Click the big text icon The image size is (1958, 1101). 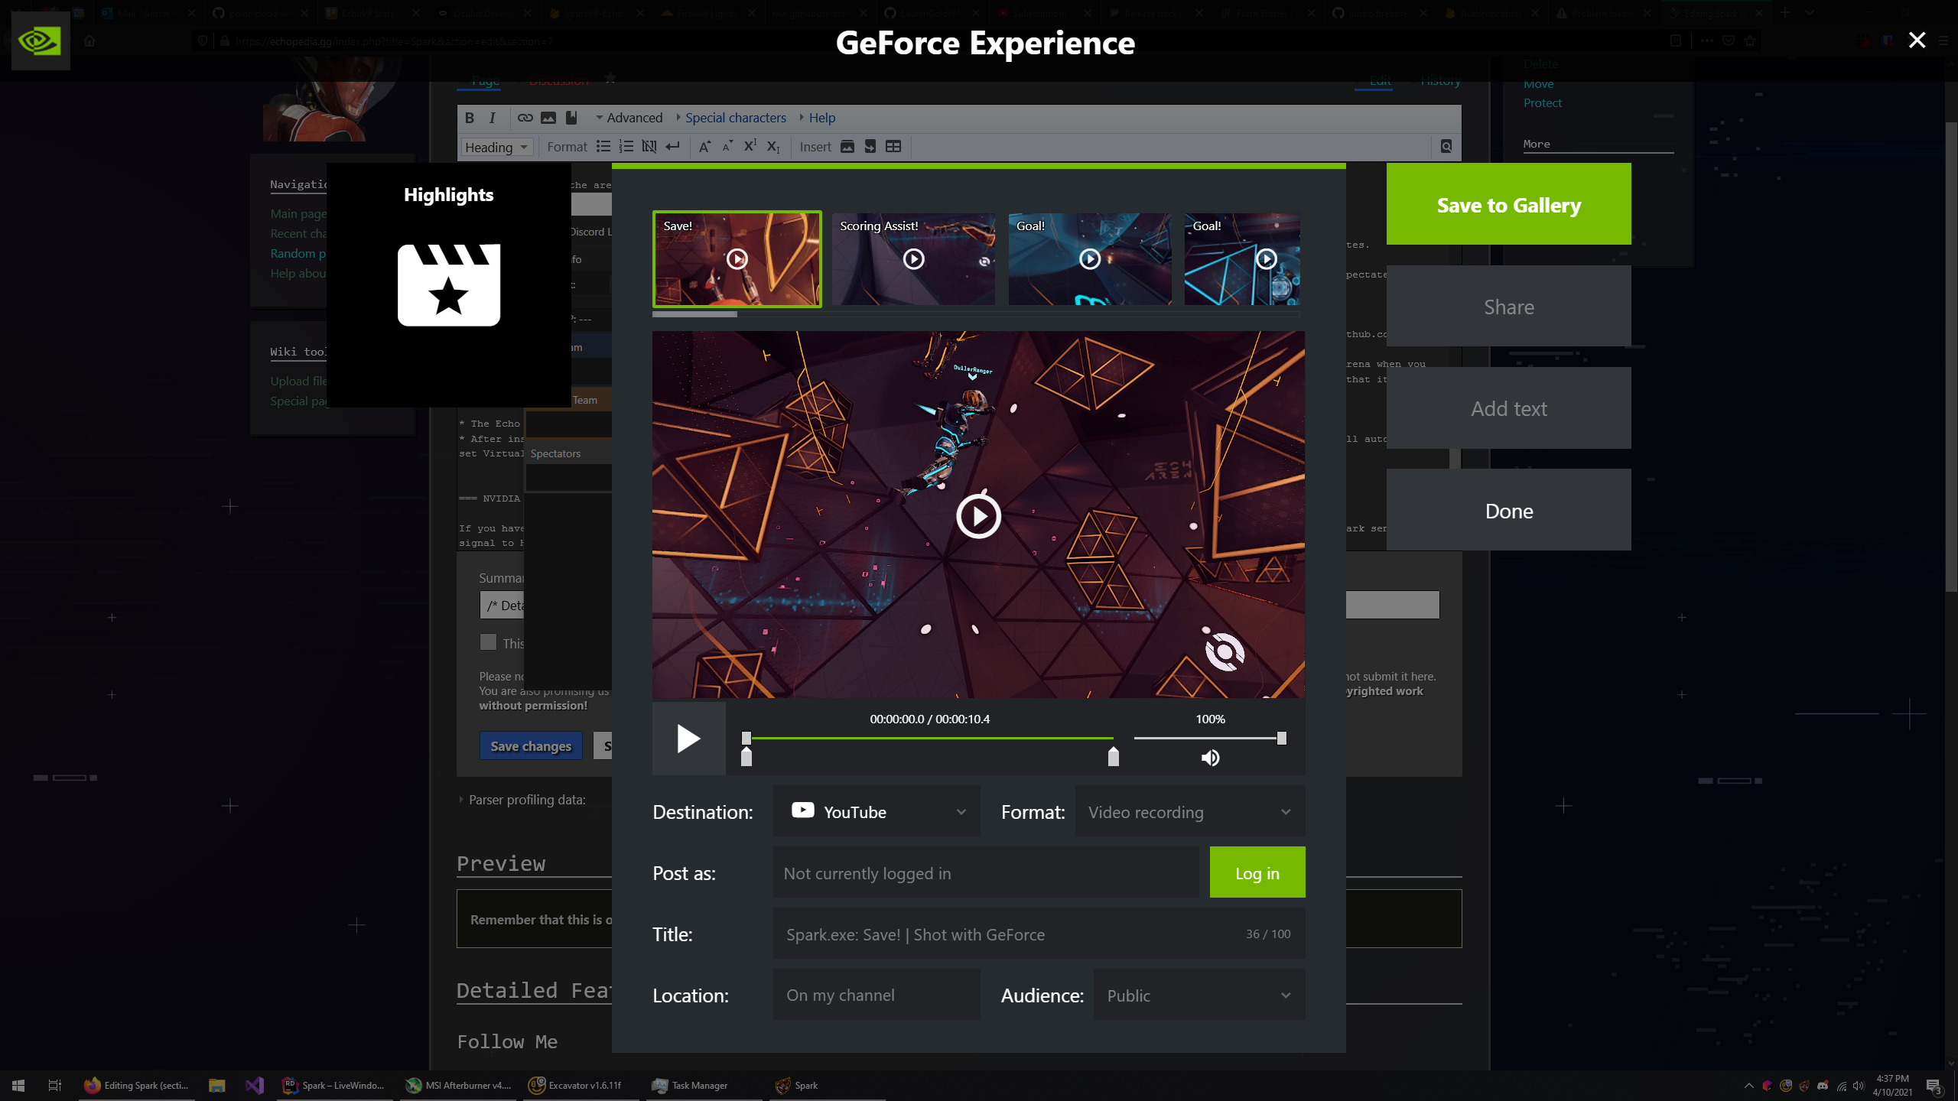click(704, 147)
